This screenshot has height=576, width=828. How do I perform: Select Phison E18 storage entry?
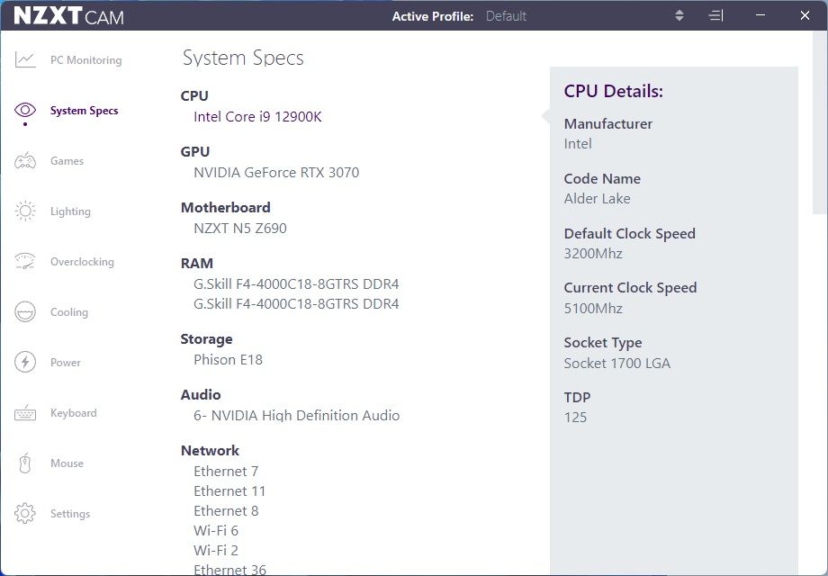pos(228,359)
